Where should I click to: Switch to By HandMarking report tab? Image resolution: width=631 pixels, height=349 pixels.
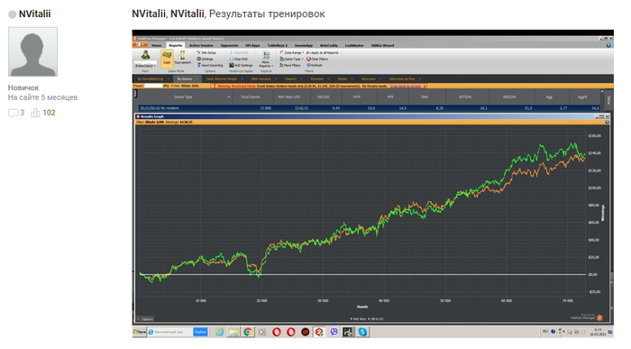151,78
